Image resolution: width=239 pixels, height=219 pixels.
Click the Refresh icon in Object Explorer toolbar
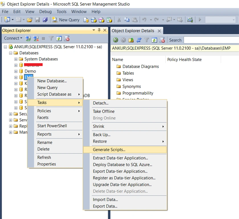click(x=59, y=38)
